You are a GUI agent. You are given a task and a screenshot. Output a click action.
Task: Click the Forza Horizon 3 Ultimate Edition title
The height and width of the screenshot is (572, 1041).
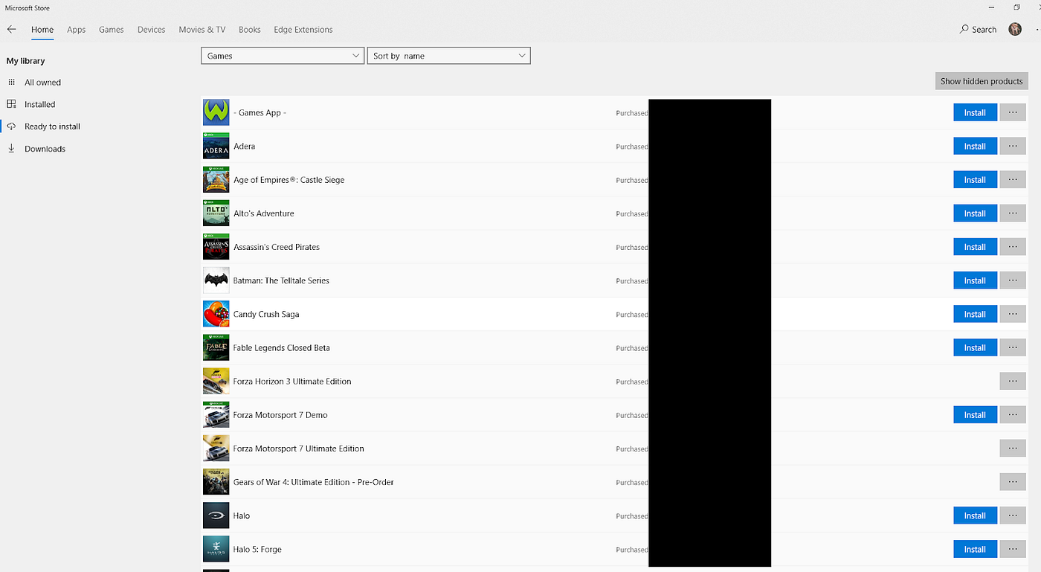pos(292,382)
